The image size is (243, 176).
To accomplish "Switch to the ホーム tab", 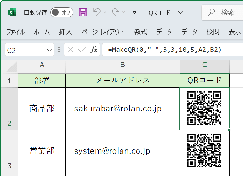I will tap(42, 32).
